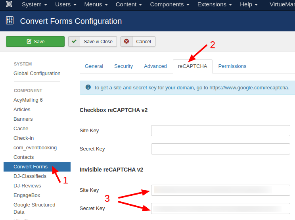
Task: Click Checkbox reCAPTCHA v2 Site Key field
Action: click(x=220, y=131)
